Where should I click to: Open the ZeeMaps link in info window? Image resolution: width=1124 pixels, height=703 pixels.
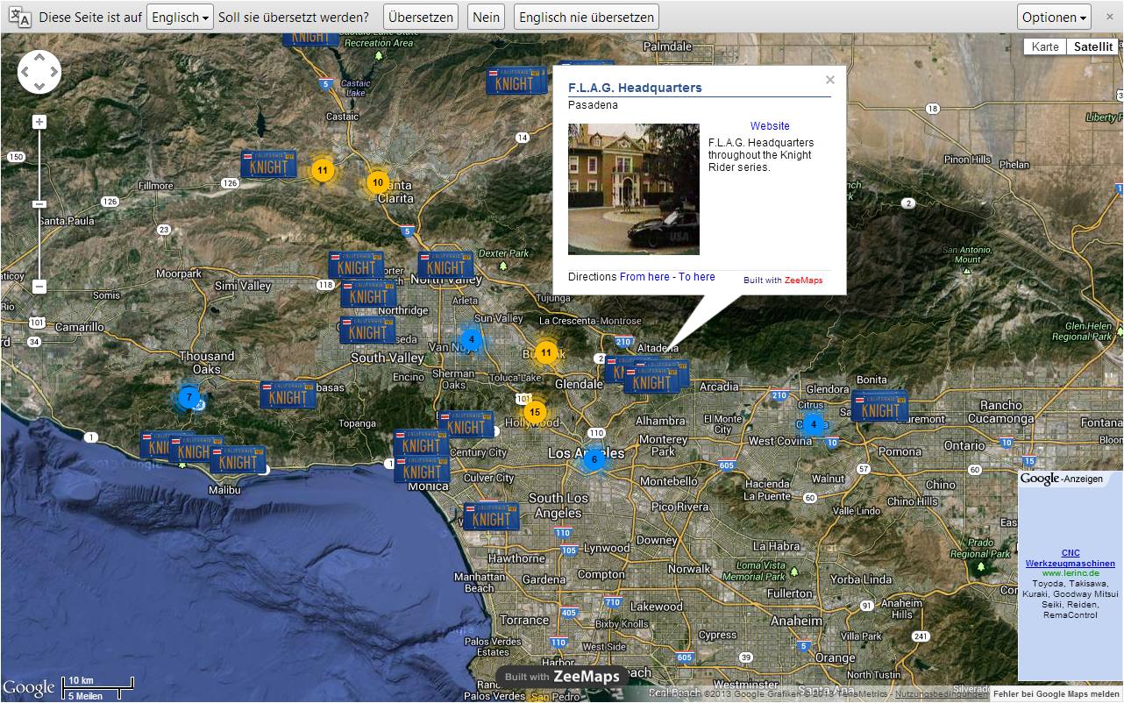click(803, 280)
